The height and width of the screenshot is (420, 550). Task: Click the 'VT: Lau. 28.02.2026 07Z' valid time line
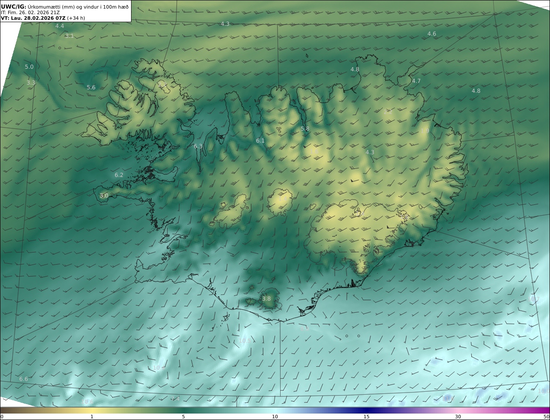[33, 18]
